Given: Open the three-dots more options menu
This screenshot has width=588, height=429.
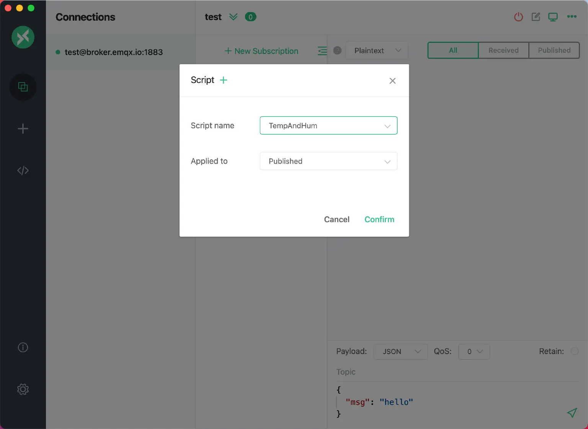Looking at the screenshot, I should 572,16.
